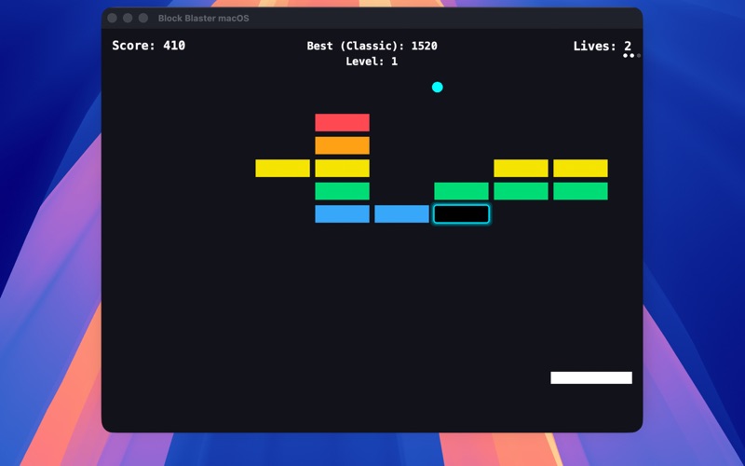Screen dimensions: 745x466
Task: Click the rightmost yellow brick
Action: 580,169
